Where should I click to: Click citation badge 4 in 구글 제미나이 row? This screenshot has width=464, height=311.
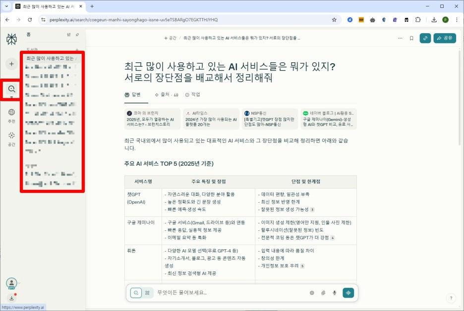click(333, 237)
